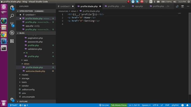
Task: Open the Bluetooth indicator in top panel
Action: pos(155,2)
